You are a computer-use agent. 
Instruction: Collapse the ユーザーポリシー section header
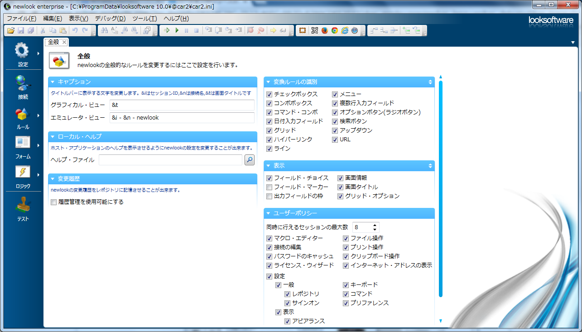coord(349,213)
